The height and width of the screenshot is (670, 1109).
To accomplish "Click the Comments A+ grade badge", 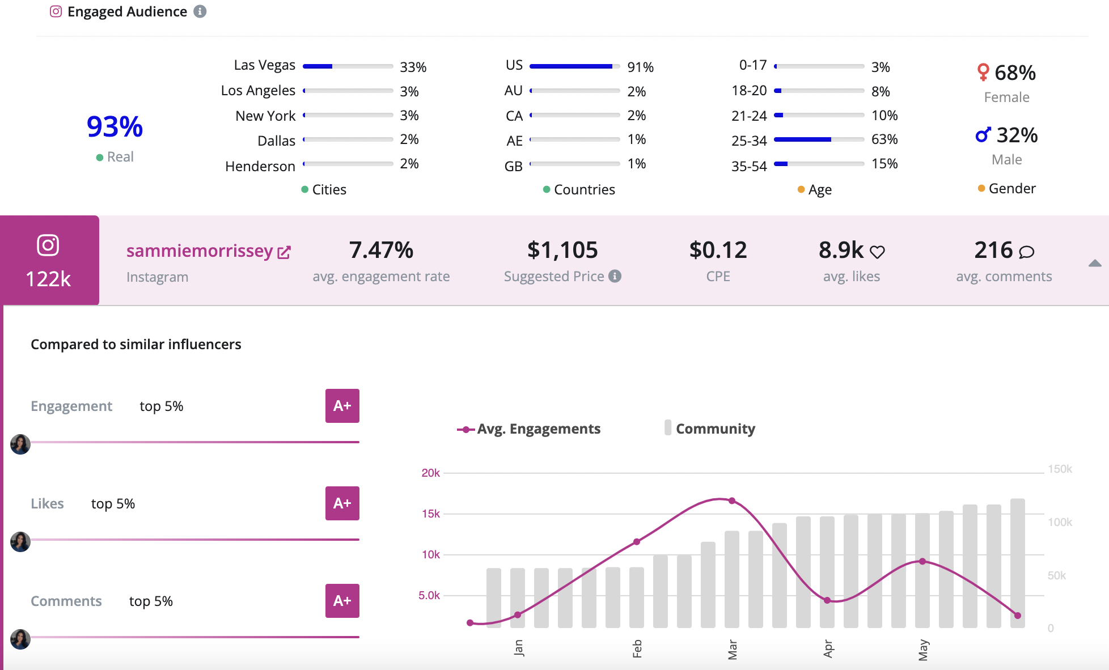I will tap(342, 601).
